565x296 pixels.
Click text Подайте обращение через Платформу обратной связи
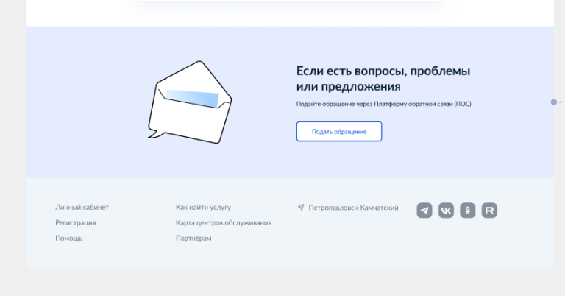pyautogui.click(x=374, y=104)
